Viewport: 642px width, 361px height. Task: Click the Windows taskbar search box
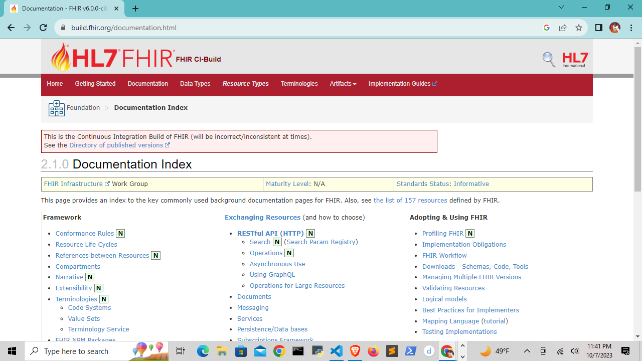click(x=97, y=351)
